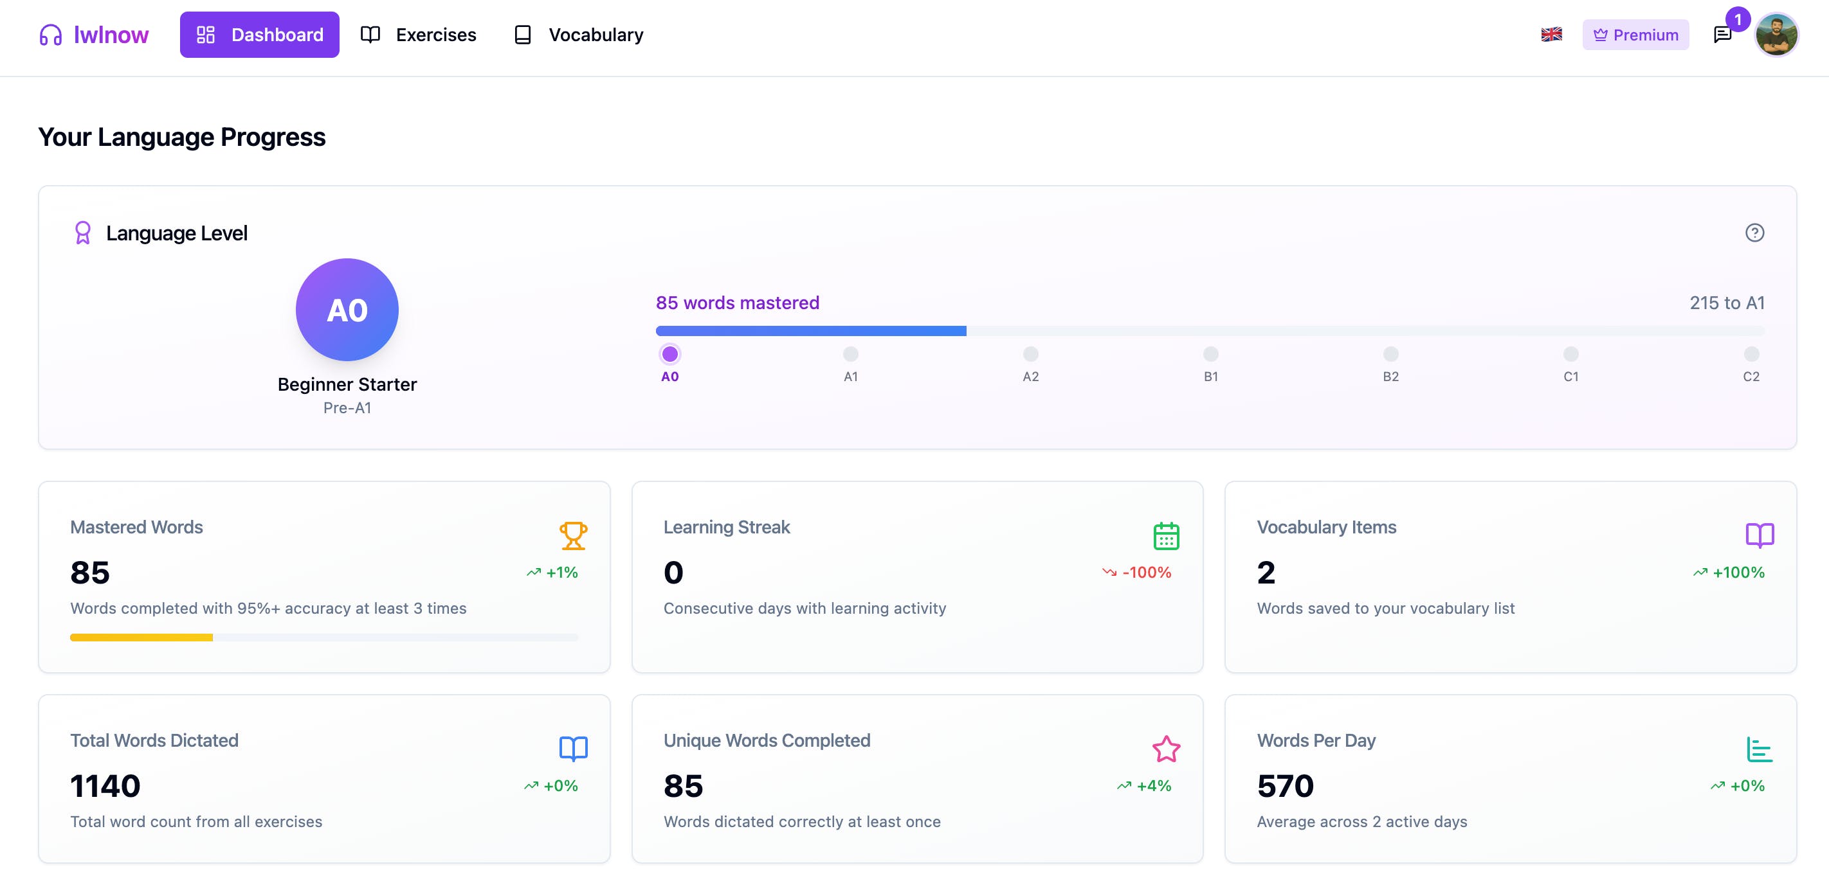Image resolution: width=1829 pixels, height=874 pixels.
Task: Click the UK flag language selector
Action: tap(1551, 35)
